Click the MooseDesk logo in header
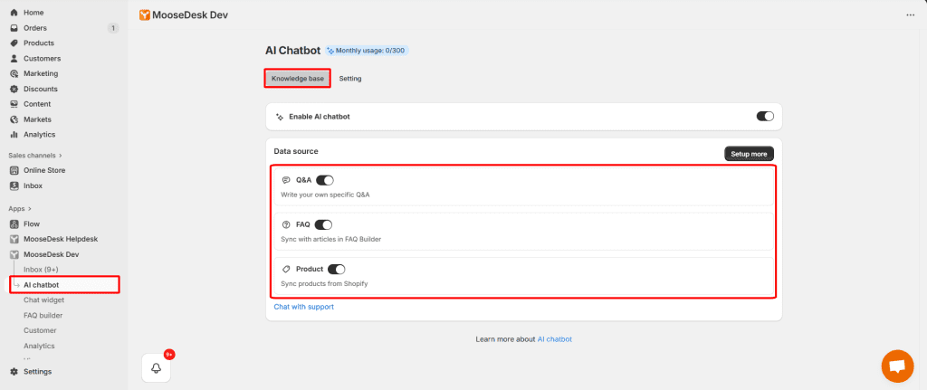This screenshot has height=390, width=927. point(144,15)
